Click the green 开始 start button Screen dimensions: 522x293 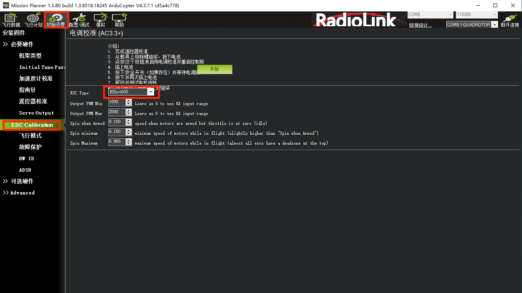(x=215, y=69)
